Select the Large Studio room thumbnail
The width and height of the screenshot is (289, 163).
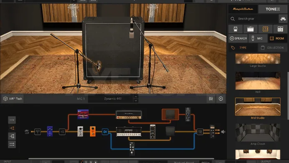coord(258,59)
